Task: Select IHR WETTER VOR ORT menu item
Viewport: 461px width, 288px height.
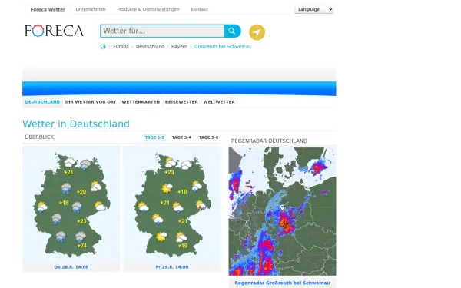Action: (91, 102)
